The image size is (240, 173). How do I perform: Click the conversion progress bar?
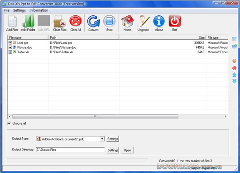click(x=77, y=161)
